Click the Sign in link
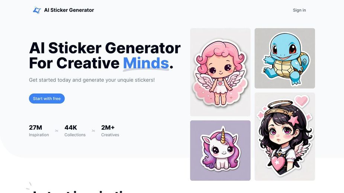Screen dimensions: 344x193 tap(299, 10)
